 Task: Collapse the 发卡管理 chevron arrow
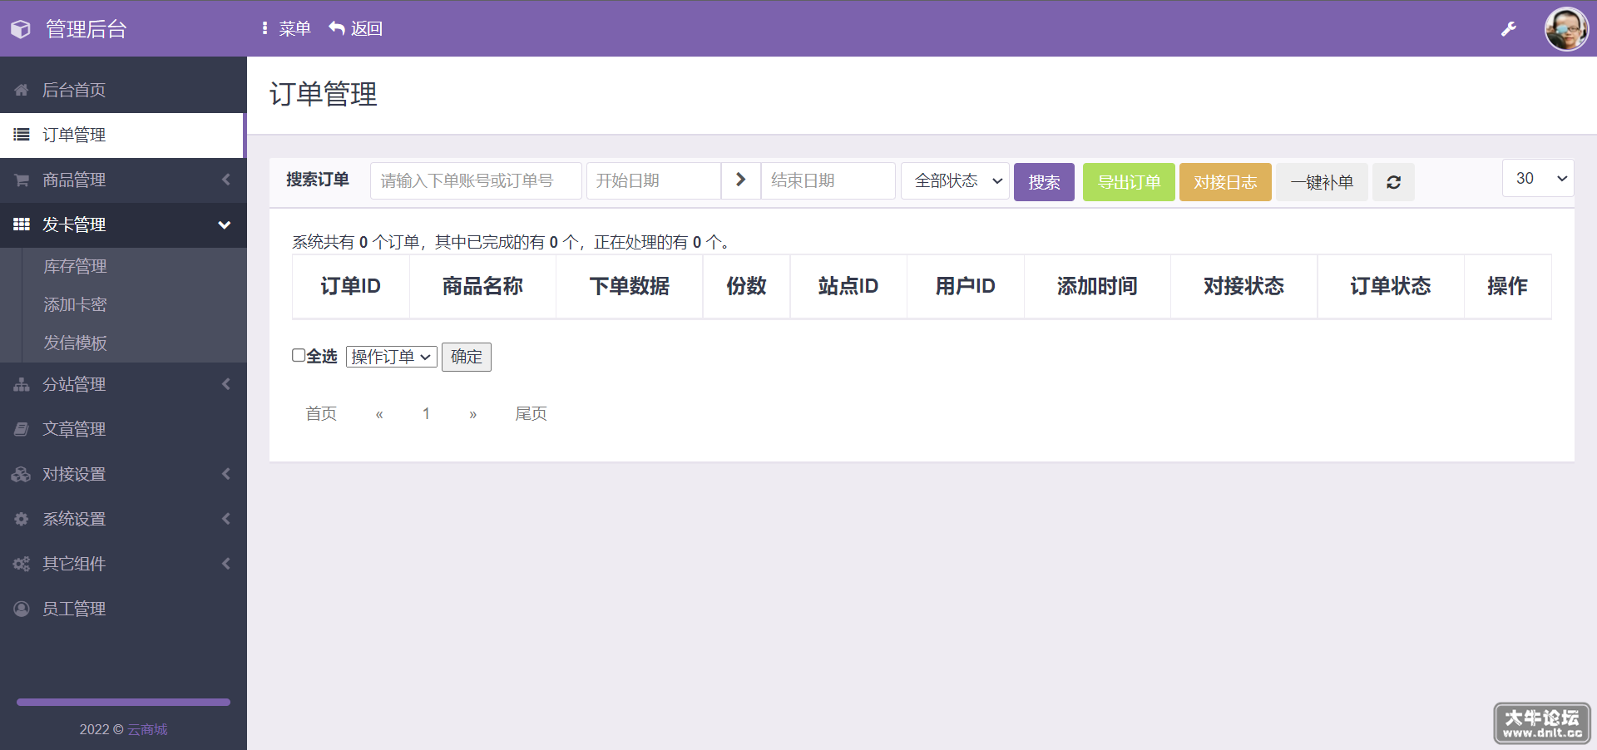tap(225, 225)
